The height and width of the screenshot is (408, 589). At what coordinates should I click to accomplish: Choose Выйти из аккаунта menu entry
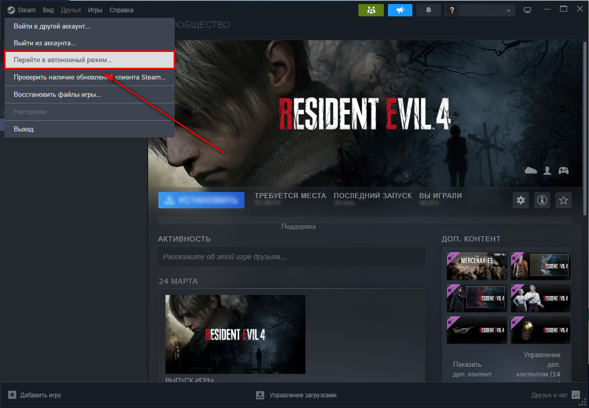point(90,43)
